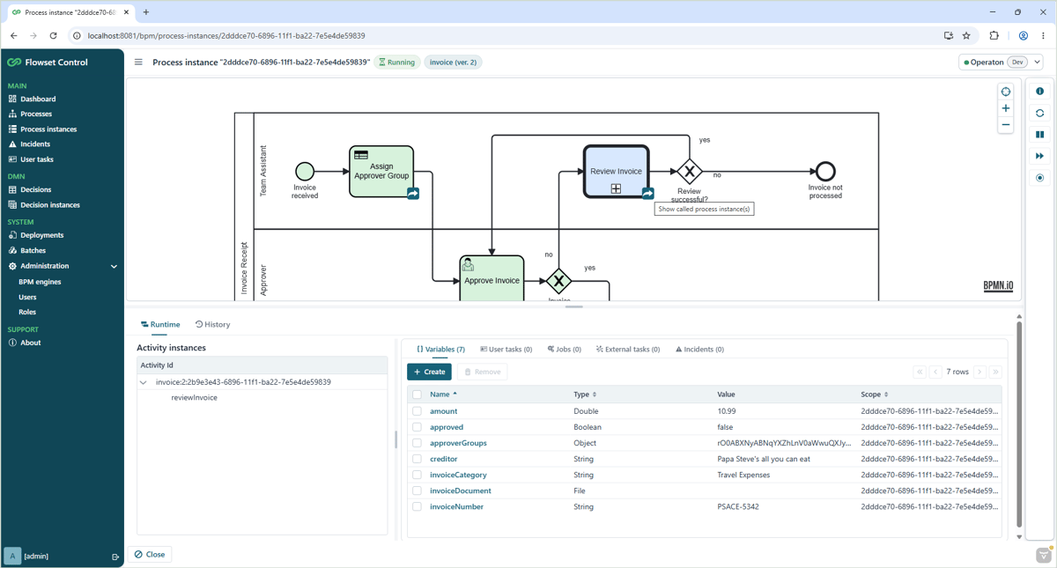Screen dimensions: 1057x568
Task: Click the logout icon beside admin
Action: pos(115,557)
